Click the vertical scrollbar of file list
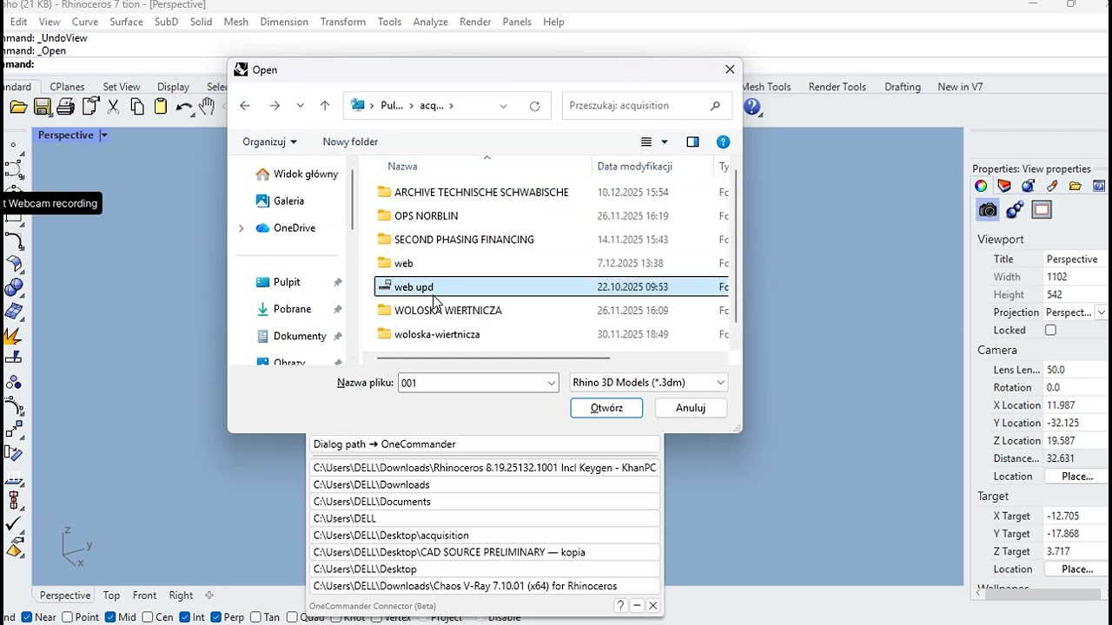Viewport: 1112px width, 625px height. tap(735, 247)
